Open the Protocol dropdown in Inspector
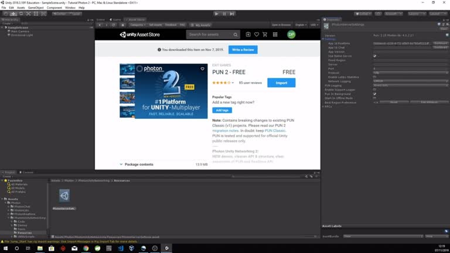450x253 pixels. [x=410, y=73]
